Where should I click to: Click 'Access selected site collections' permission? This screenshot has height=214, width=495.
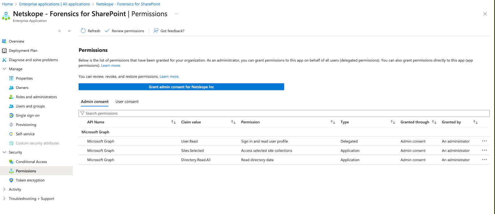(x=267, y=151)
